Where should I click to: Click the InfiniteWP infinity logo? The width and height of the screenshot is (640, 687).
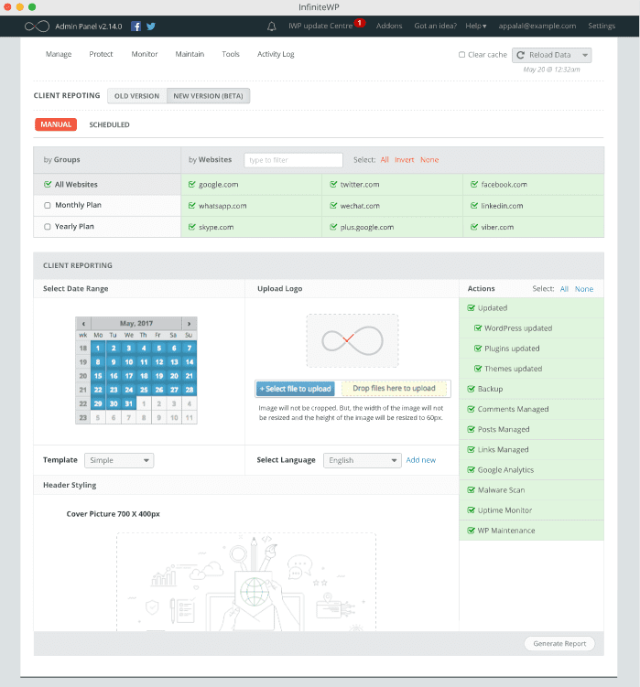coord(37,27)
